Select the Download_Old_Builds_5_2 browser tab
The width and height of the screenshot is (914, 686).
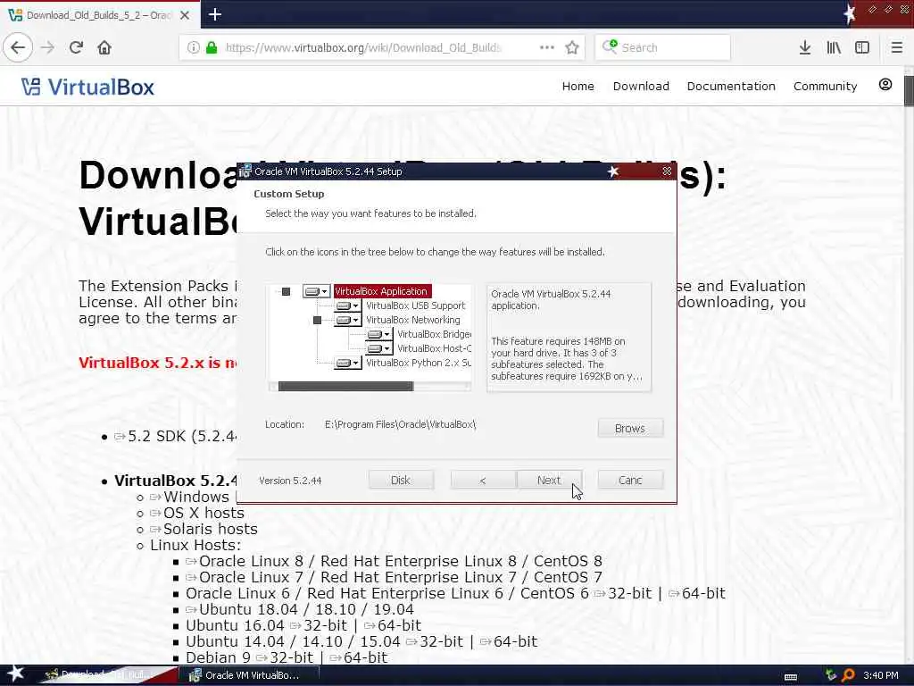coord(100,15)
